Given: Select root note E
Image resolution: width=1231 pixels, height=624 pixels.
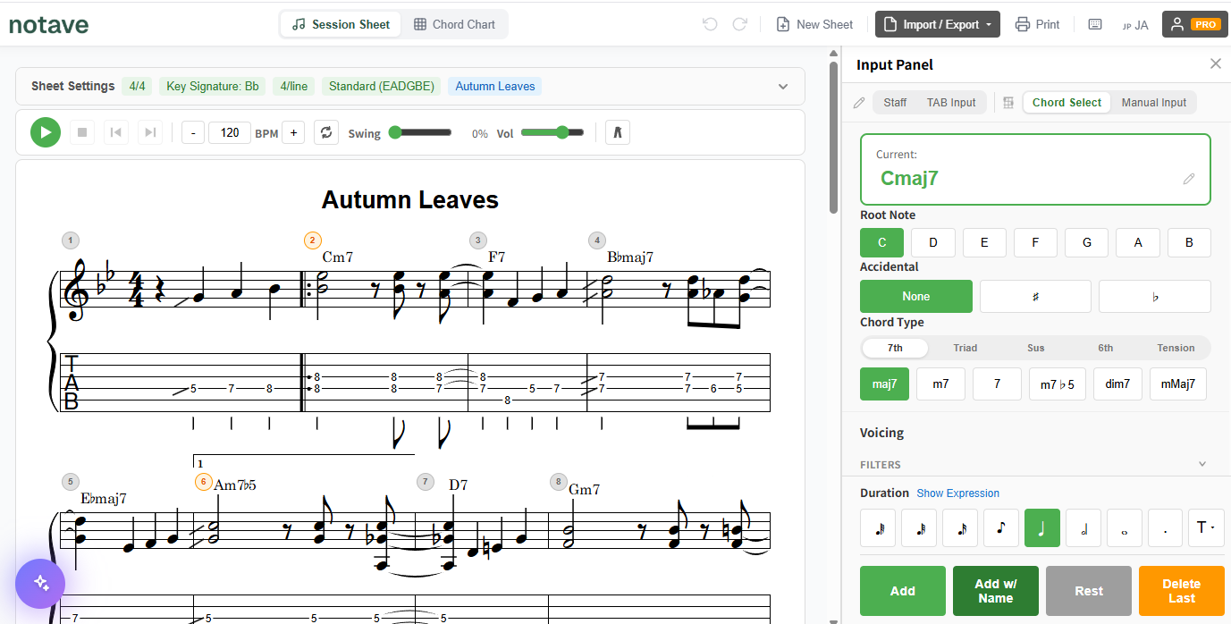Looking at the screenshot, I should pos(984,242).
